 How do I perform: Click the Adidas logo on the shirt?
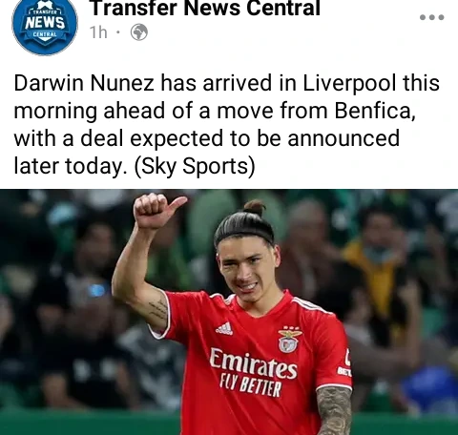coord(224,328)
